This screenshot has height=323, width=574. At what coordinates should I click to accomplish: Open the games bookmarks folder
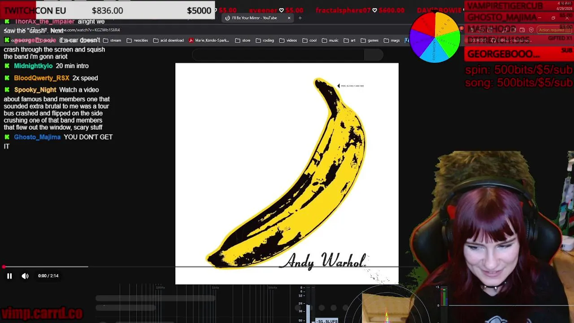(370, 40)
